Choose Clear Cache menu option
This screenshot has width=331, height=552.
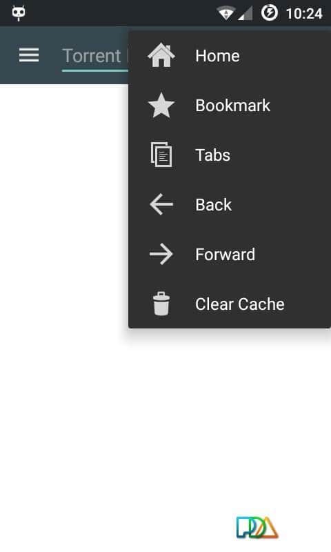230,304
